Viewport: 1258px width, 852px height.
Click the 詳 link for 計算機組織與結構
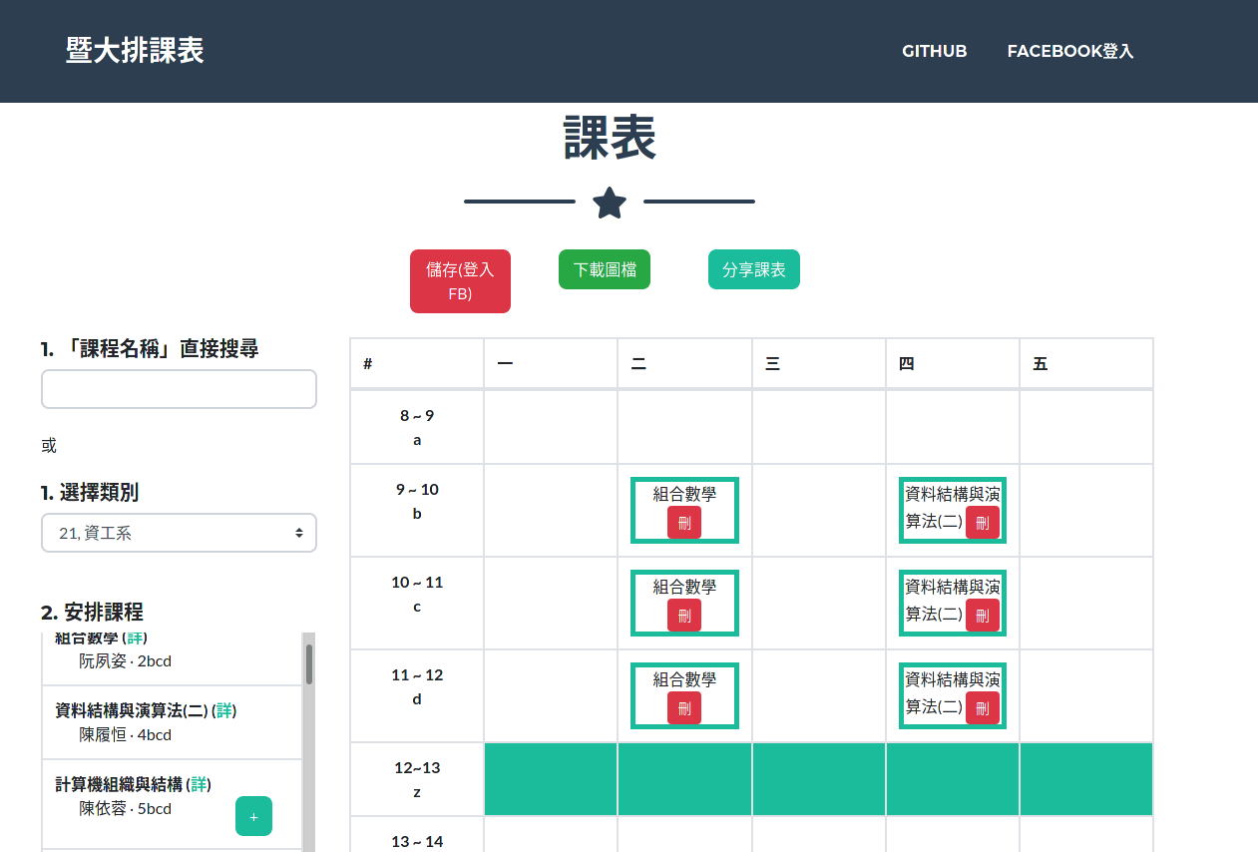[x=201, y=784]
